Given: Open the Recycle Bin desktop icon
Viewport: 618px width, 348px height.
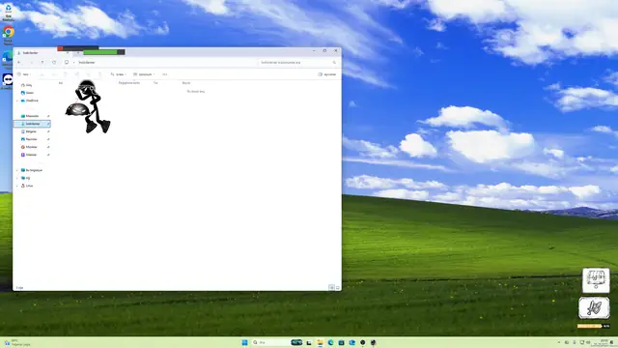Looking at the screenshot, I should tap(9, 13).
